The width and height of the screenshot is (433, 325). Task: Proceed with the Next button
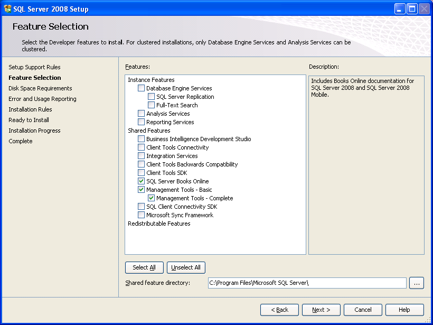[321, 310]
